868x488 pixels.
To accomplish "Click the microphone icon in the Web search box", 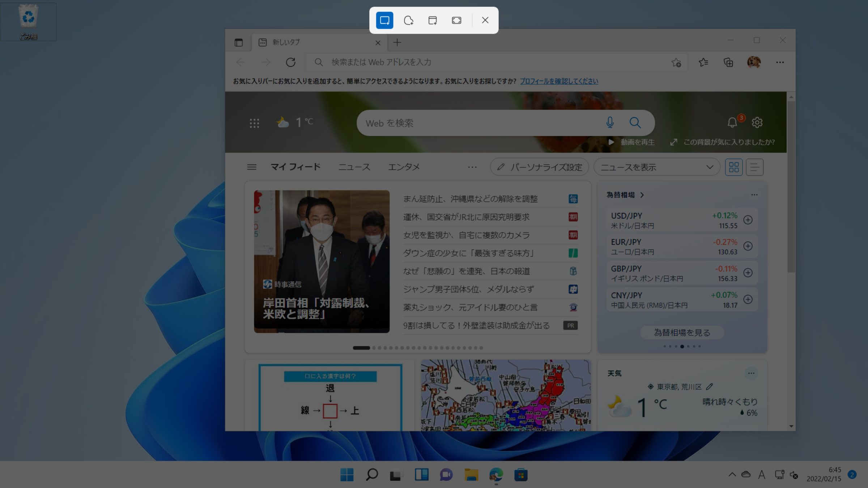I will (610, 123).
